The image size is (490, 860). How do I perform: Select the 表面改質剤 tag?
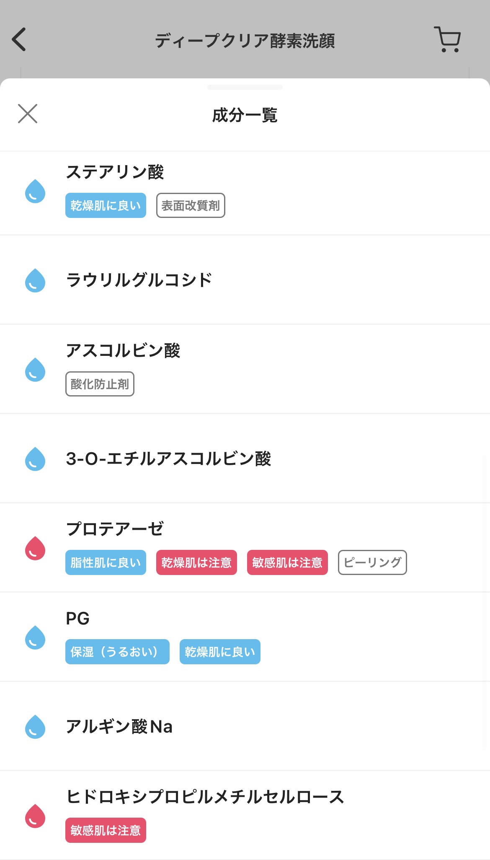[x=191, y=206]
